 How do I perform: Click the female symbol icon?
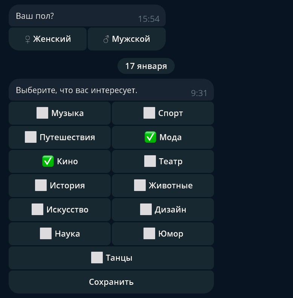pos(27,39)
